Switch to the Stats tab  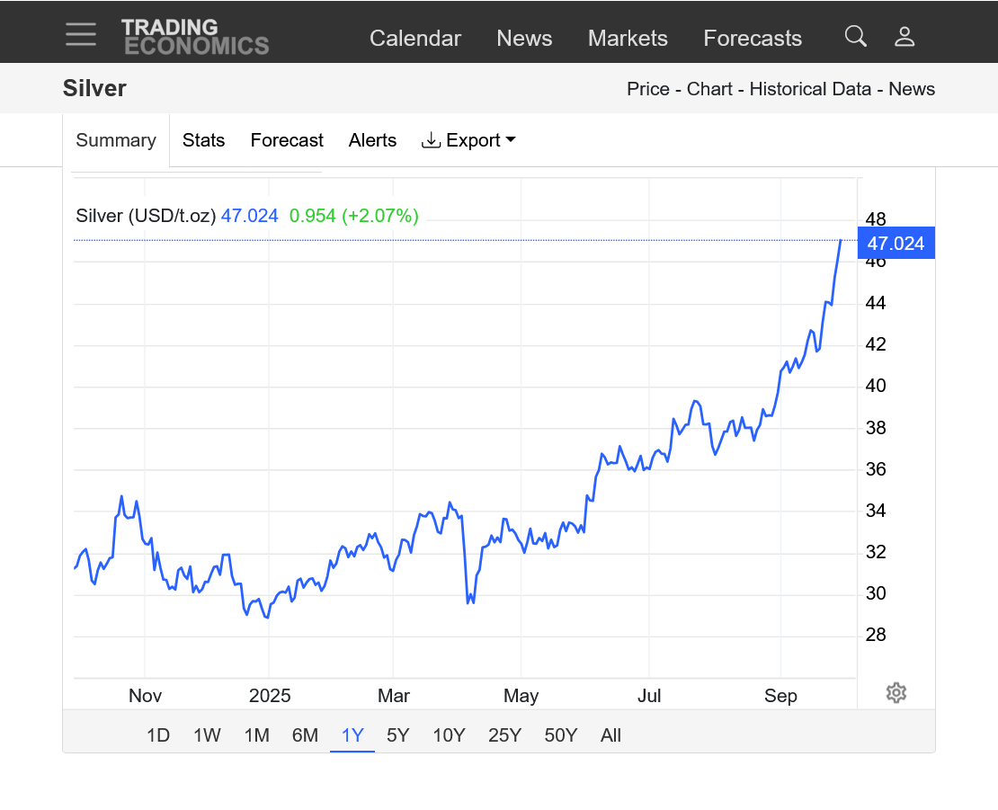tap(203, 140)
